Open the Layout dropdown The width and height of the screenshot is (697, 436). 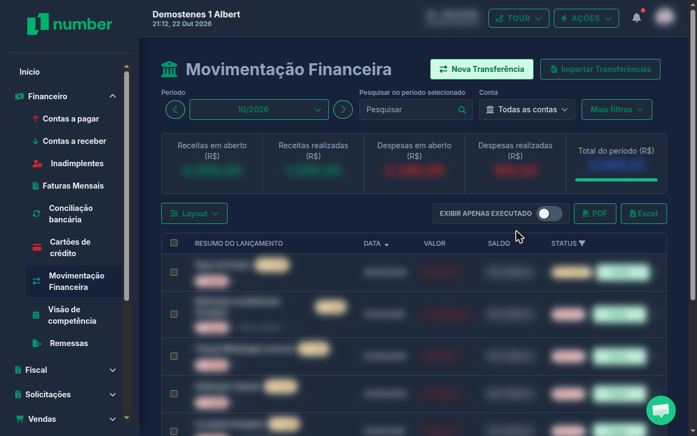point(194,214)
